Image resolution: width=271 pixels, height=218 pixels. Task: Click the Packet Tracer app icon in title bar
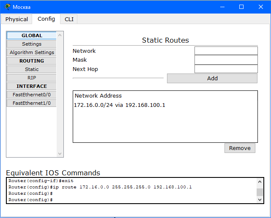pyautogui.click(x=7, y=7)
